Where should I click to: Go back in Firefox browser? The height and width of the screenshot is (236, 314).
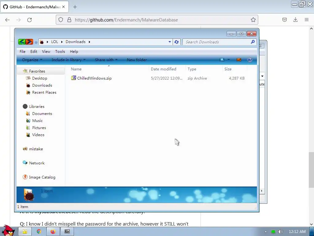point(7,20)
